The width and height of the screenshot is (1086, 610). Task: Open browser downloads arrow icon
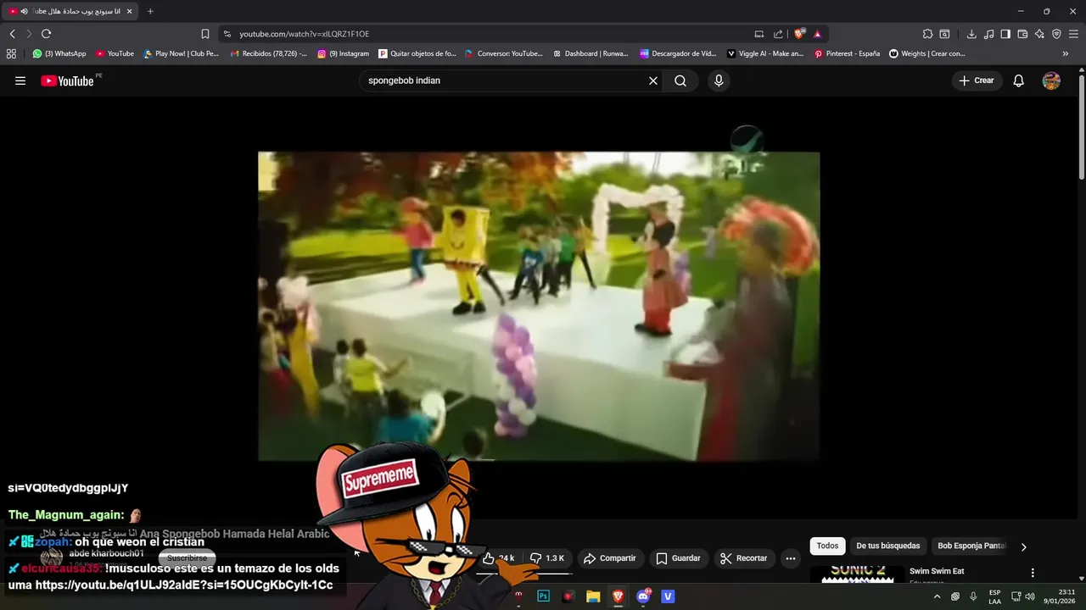[x=971, y=34]
